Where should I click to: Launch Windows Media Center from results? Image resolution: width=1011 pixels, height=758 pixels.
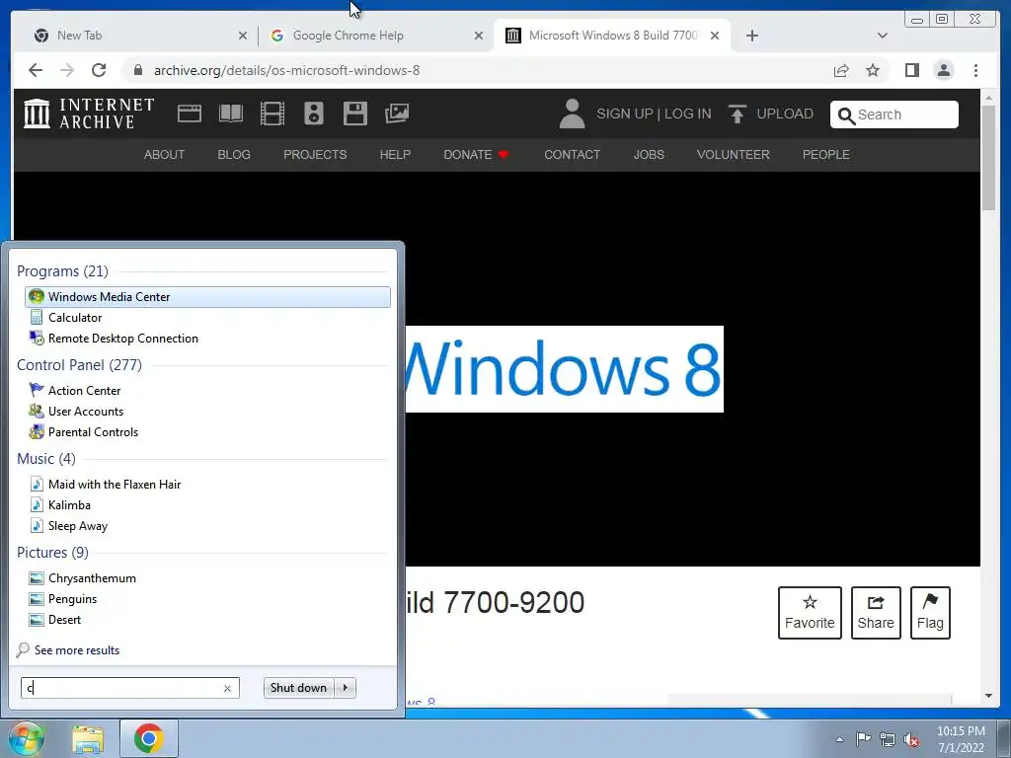207,297
